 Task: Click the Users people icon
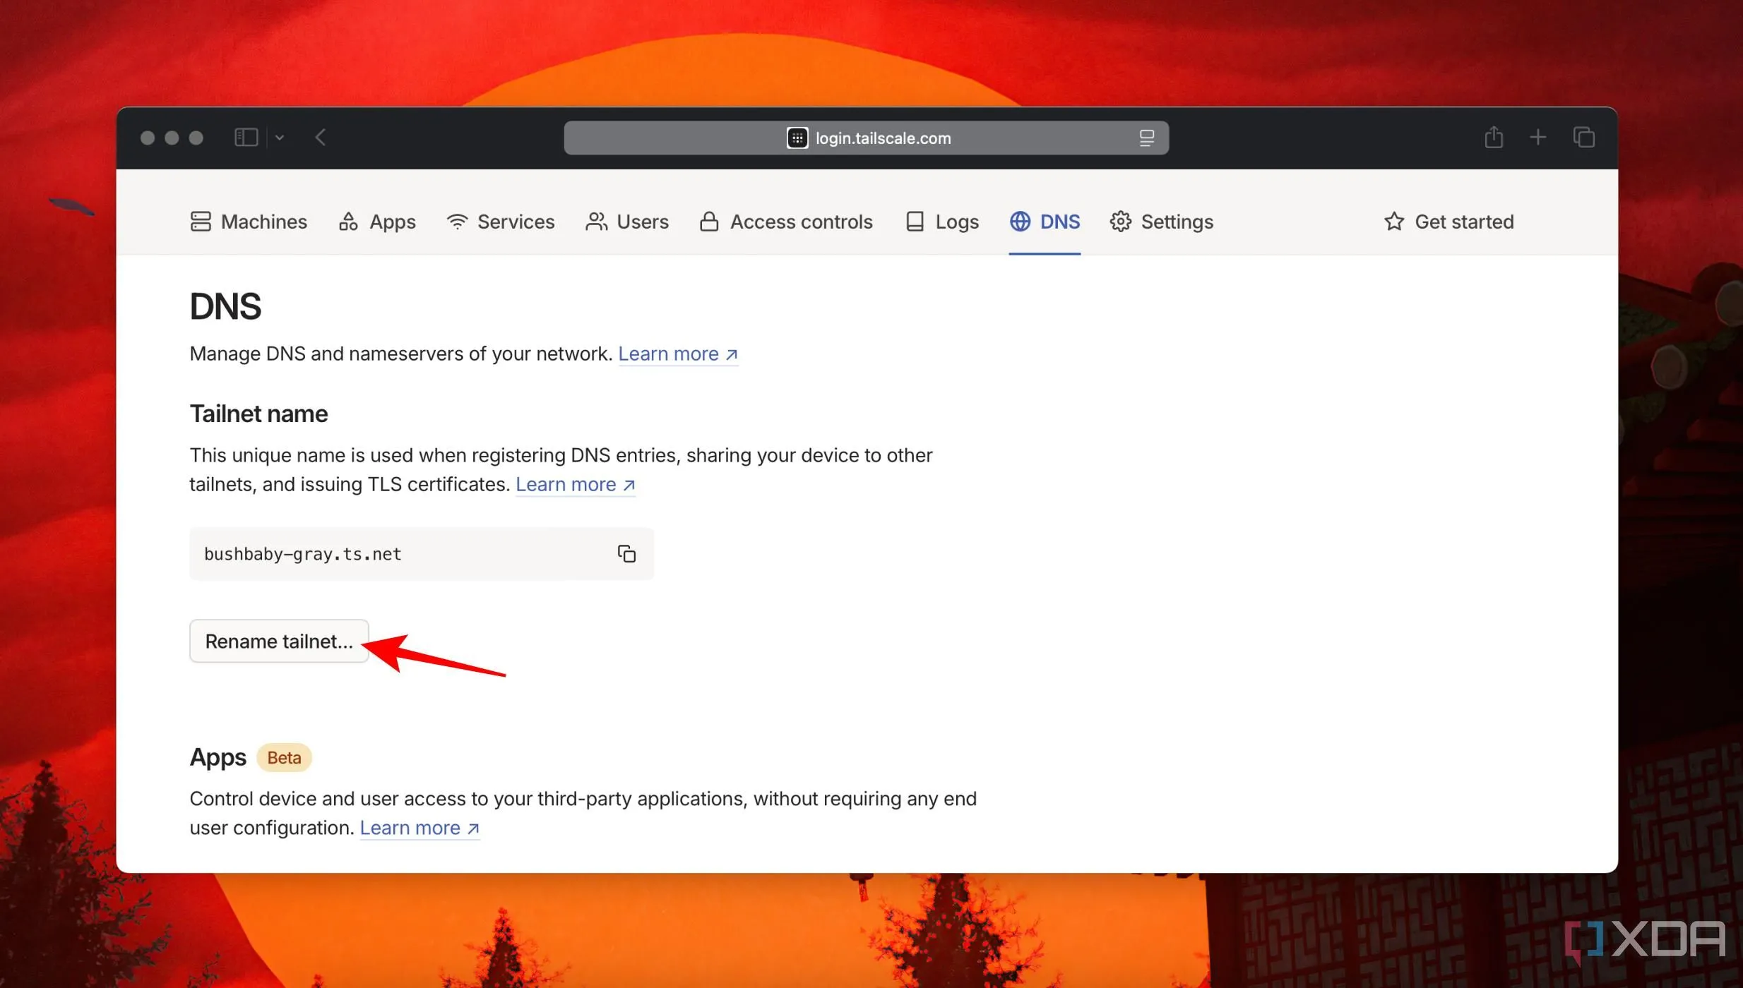coord(596,222)
